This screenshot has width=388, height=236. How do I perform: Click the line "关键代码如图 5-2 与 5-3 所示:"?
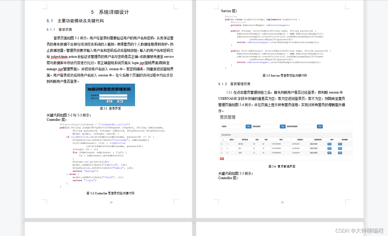(69, 115)
